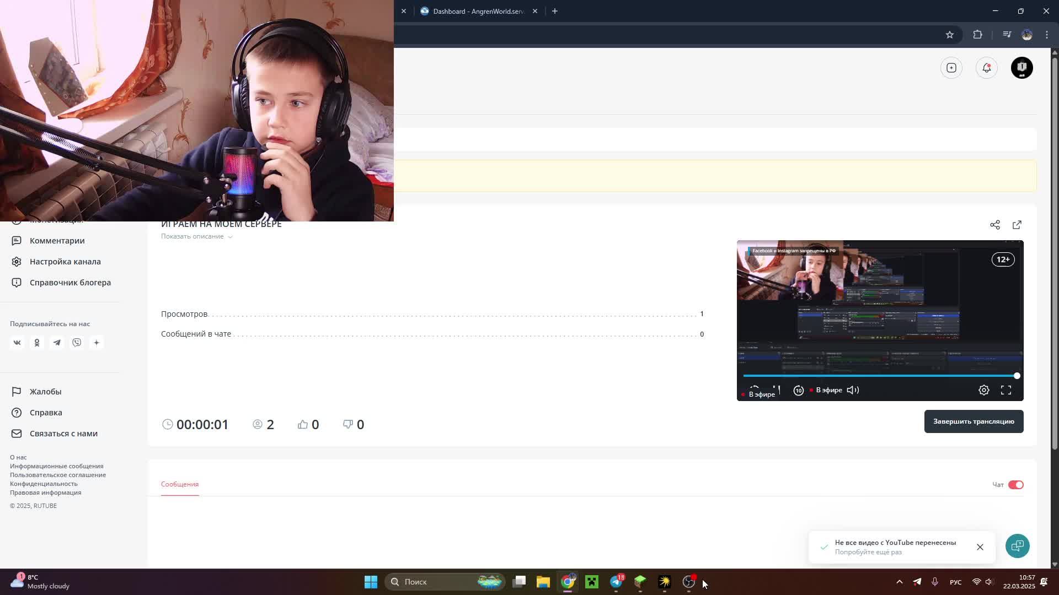Open Комментарии in the sidebar
Viewport: 1059px width, 595px height.
(57, 241)
